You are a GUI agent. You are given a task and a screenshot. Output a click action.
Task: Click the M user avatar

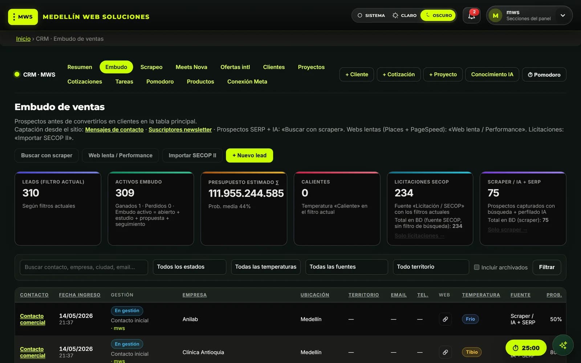(x=495, y=16)
